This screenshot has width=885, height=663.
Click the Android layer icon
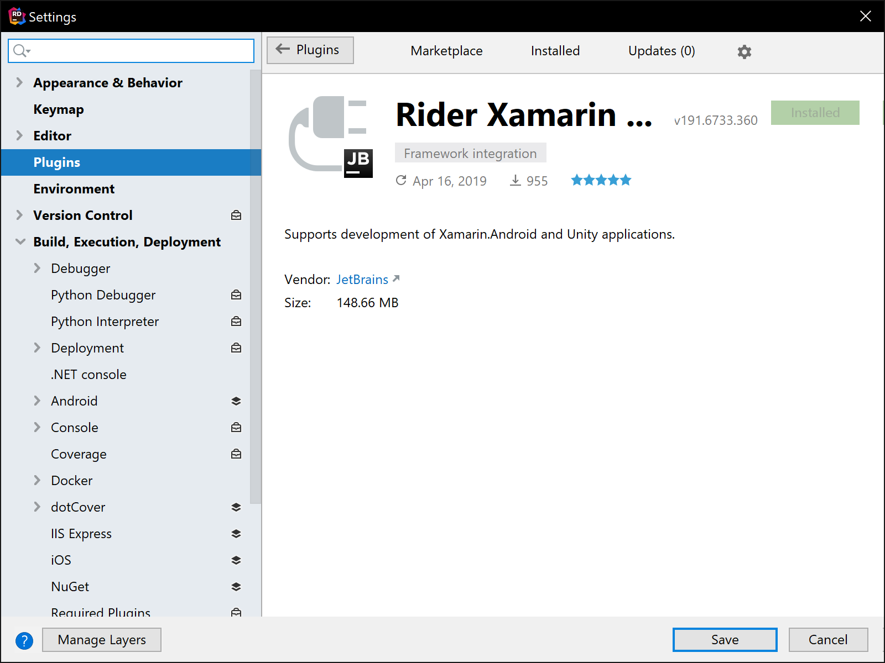(x=236, y=401)
